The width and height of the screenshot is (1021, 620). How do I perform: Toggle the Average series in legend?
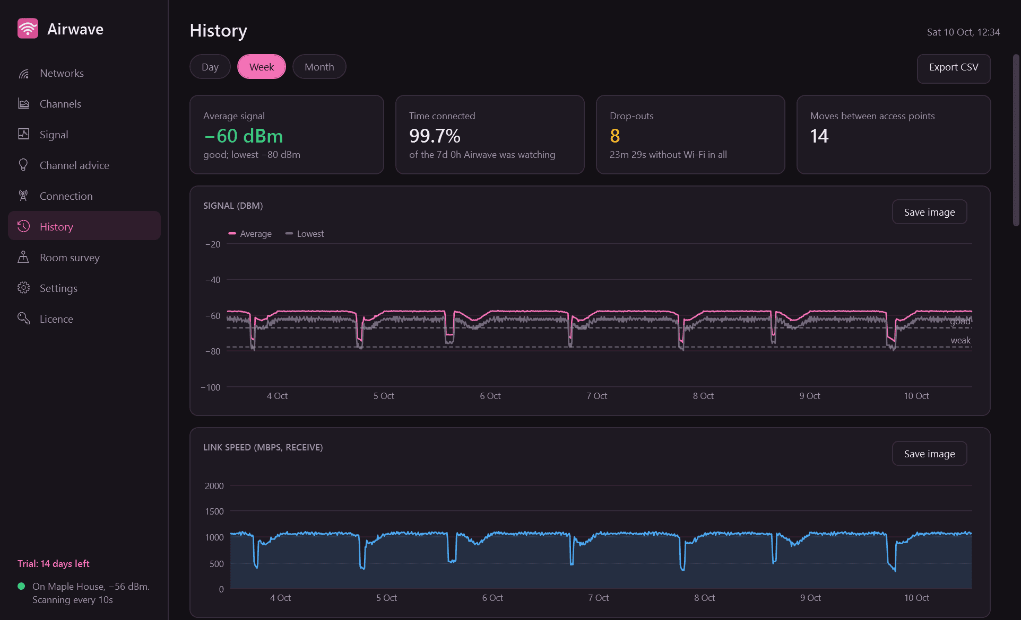[250, 234]
